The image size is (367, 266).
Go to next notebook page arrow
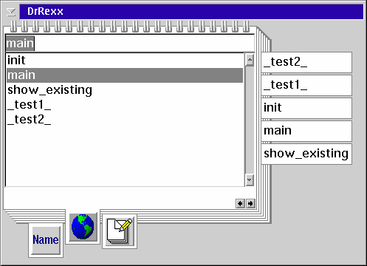coord(250,204)
